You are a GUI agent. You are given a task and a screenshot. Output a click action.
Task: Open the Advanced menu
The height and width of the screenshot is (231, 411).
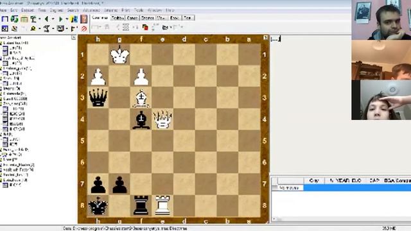click(x=91, y=10)
